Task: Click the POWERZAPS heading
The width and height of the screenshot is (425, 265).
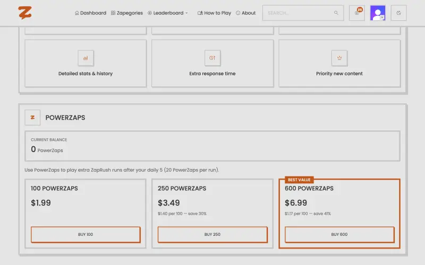Action: coord(65,118)
